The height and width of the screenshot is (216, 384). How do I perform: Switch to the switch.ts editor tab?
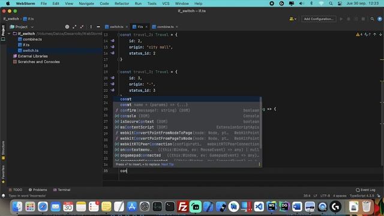coord(116,26)
